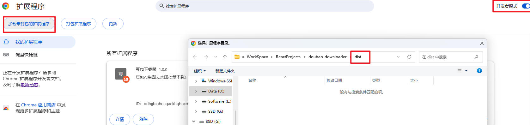Click the search magnifier in dist search box
This screenshot has height=125, width=530.
coord(476,57)
